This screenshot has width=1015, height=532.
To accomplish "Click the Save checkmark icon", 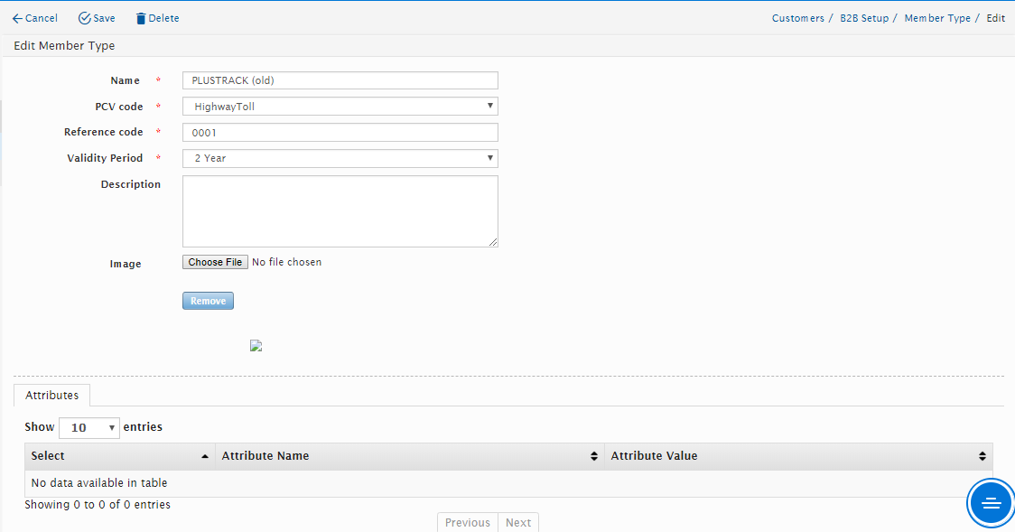I will (x=85, y=18).
